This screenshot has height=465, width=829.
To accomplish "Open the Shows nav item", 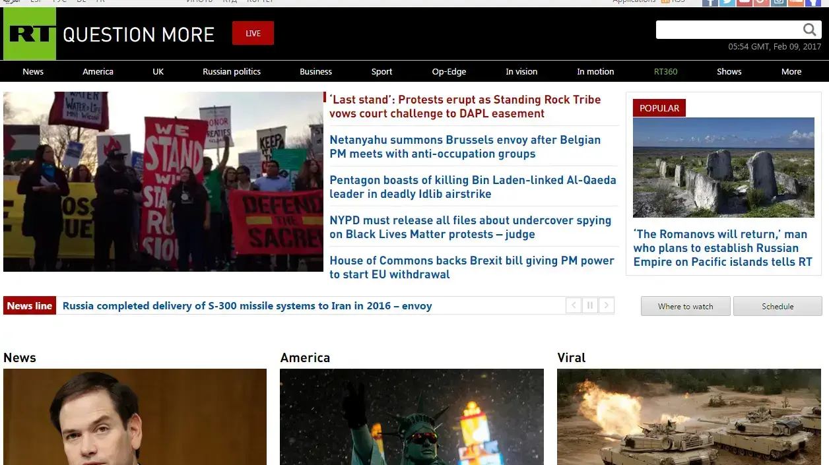I will coord(729,71).
